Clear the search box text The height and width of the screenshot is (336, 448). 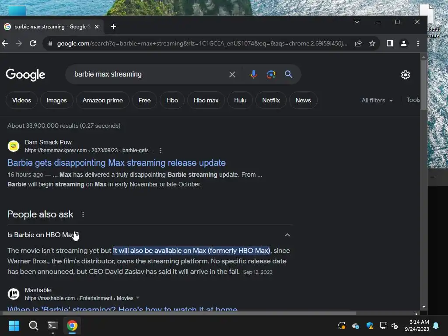click(x=232, y=74)
